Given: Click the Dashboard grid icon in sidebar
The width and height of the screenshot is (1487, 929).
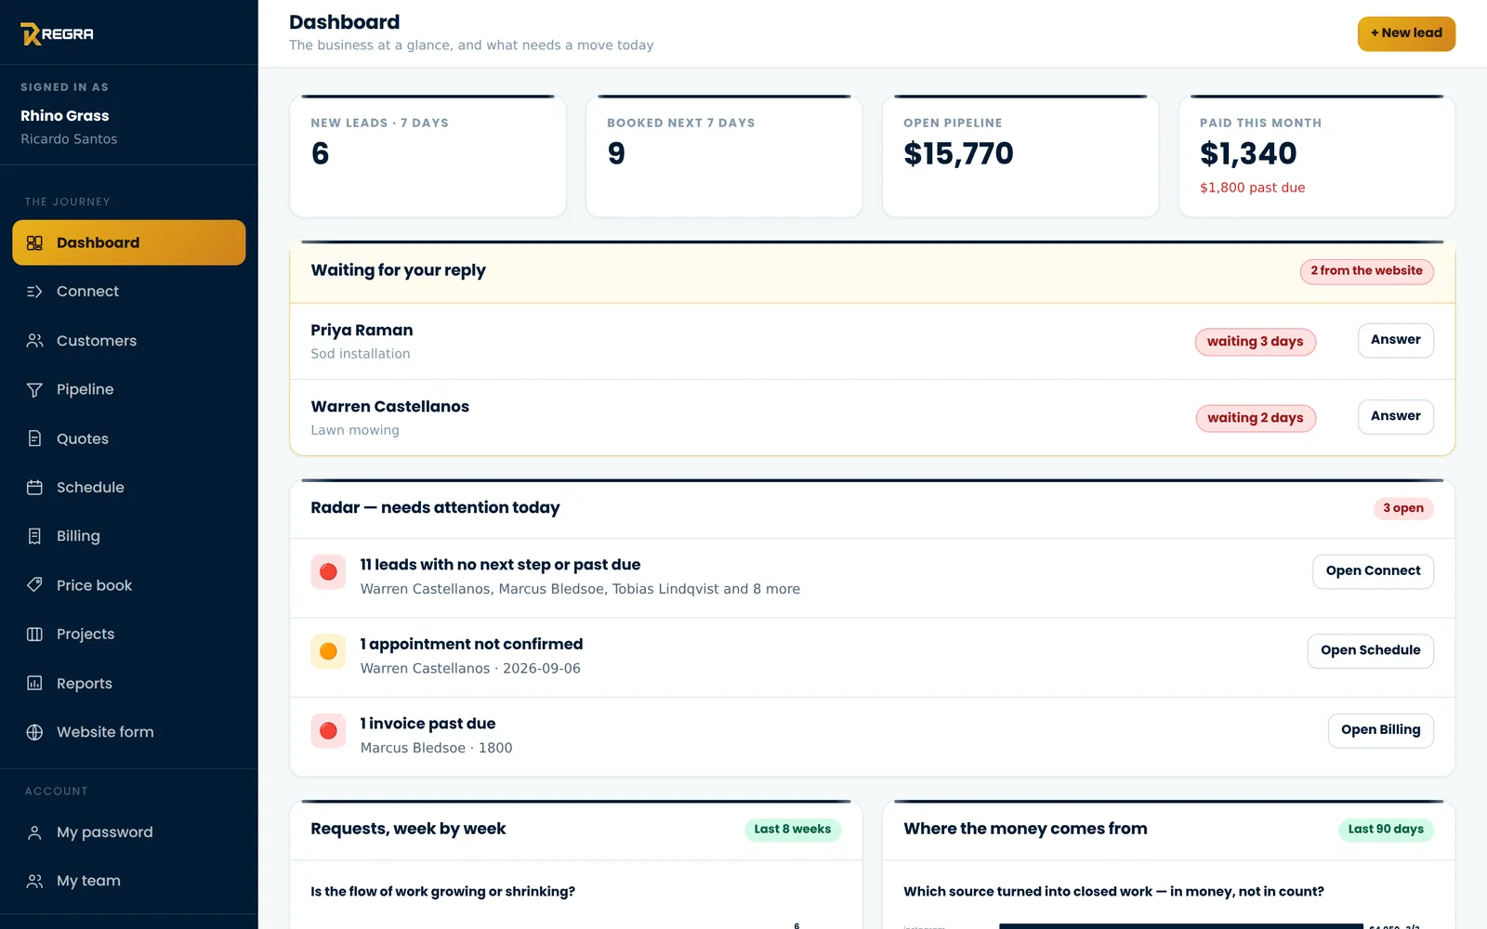Looking at the screenshot, I should [34, 242].
